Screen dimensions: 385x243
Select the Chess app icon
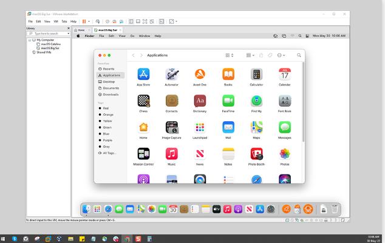[143, 101]
